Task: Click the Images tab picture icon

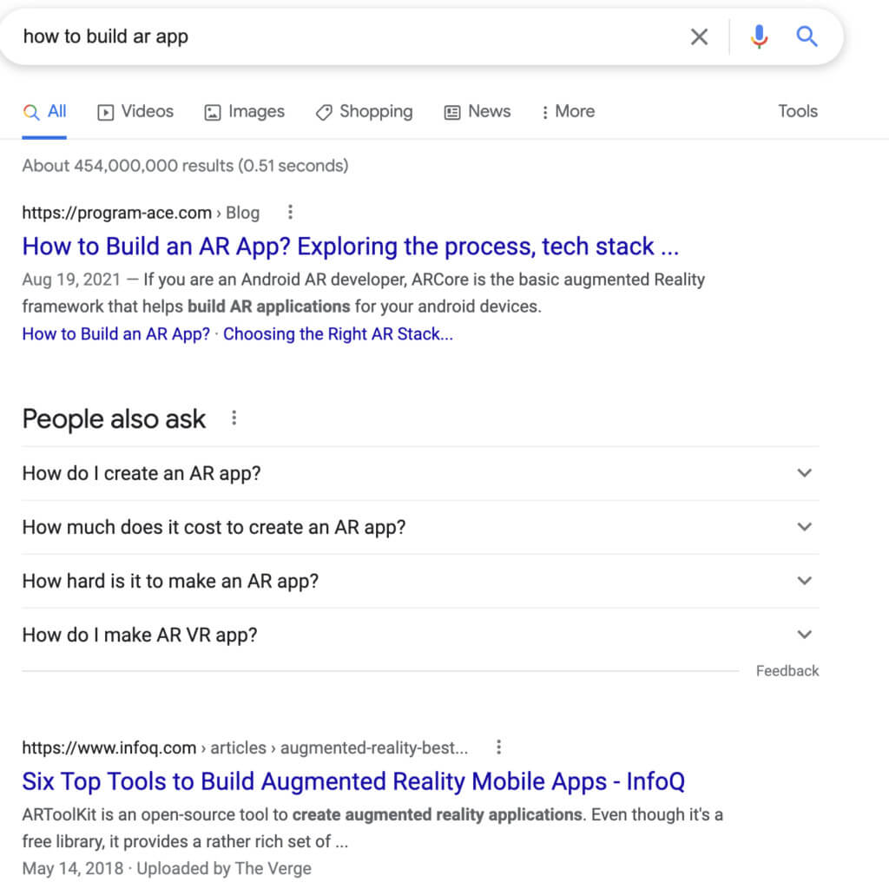Action: (211, 111)
